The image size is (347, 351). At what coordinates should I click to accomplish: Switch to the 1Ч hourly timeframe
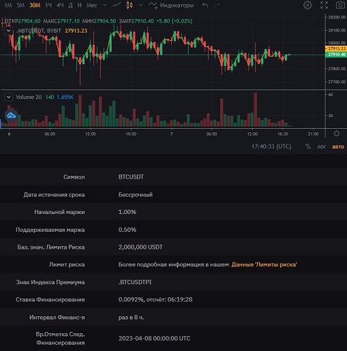48,5
